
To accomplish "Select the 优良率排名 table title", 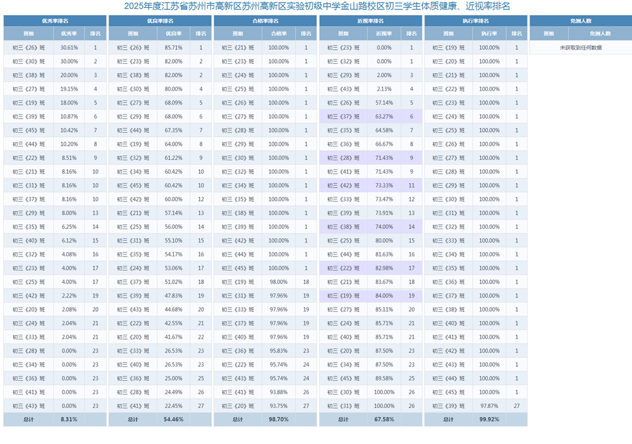I will tap(160, 21).
